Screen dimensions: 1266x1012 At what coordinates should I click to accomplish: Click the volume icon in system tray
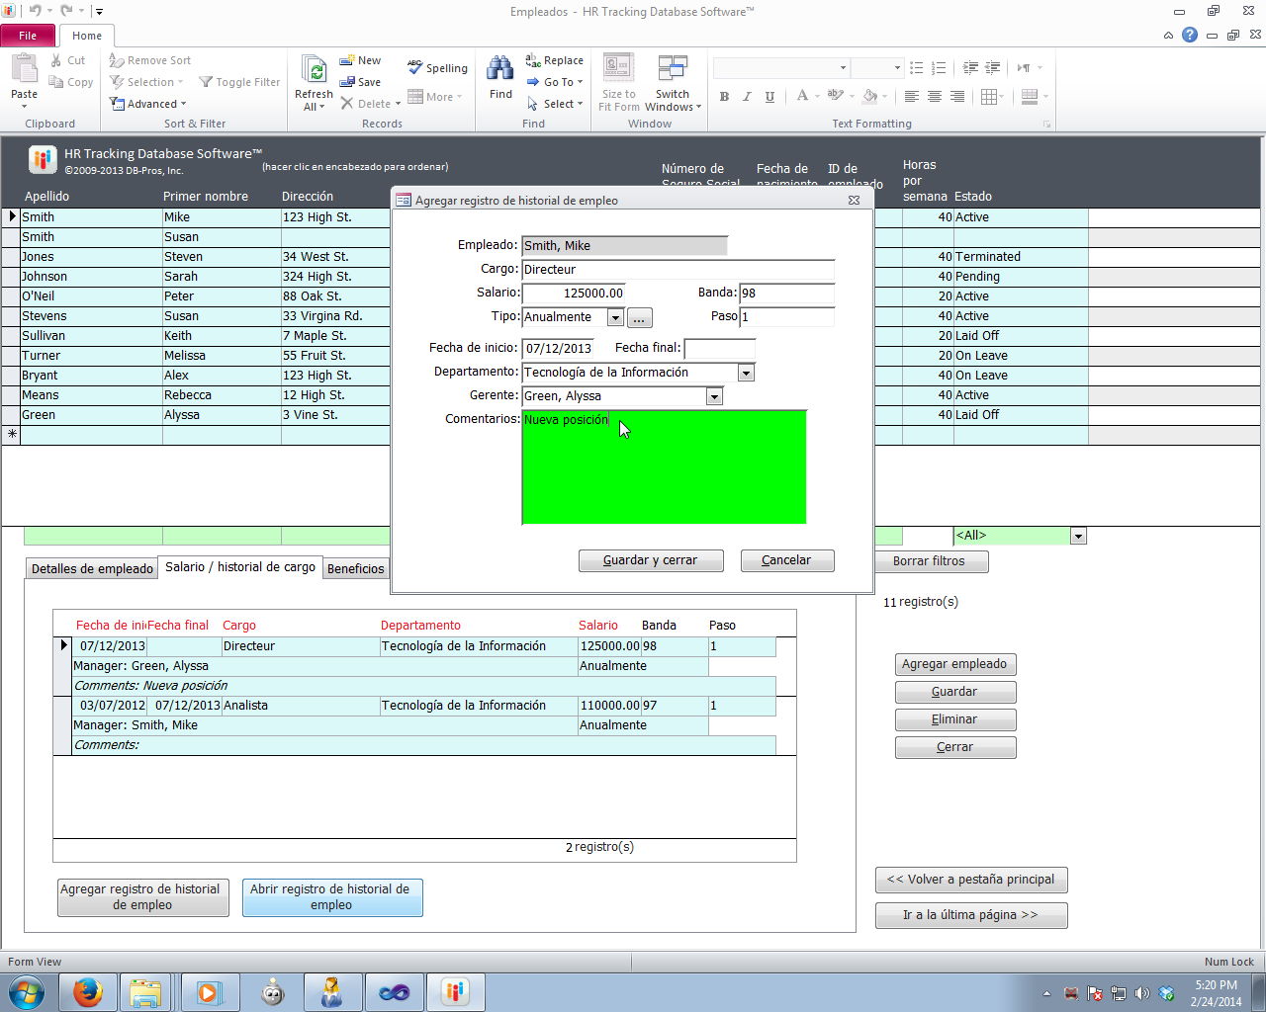point(1141,993)
